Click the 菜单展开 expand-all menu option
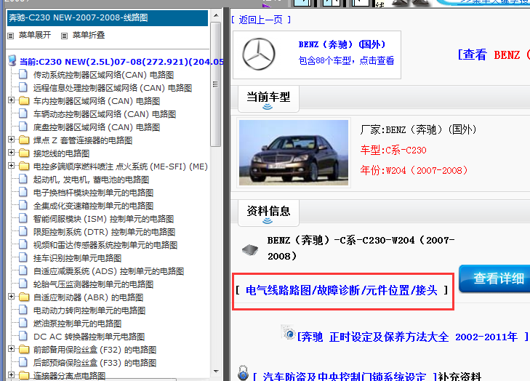530x381 pixels. (35, 35)
